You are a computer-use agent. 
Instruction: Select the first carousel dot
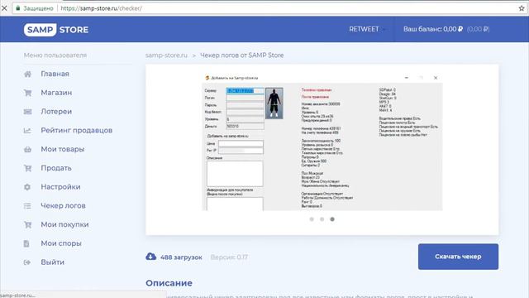[312, 219]
